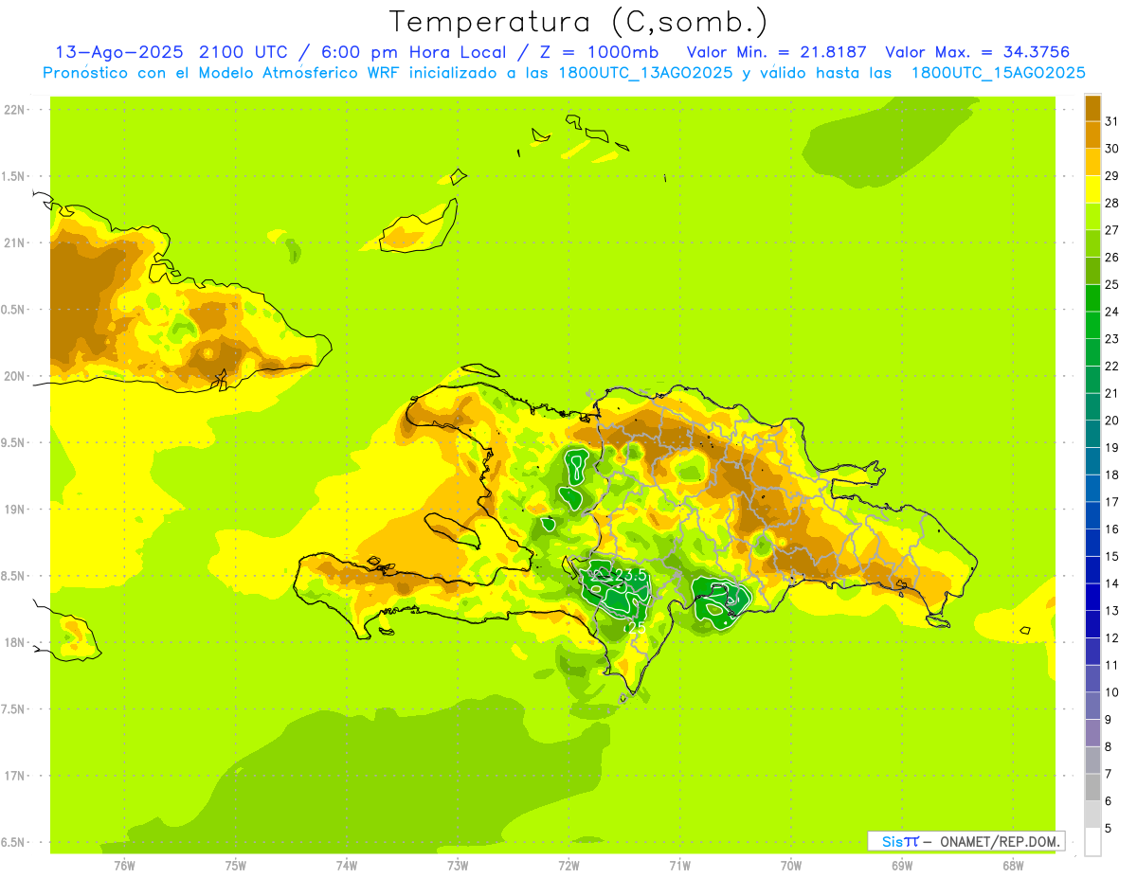Click the "19N" latitude axis label
Image resolution: width=1137 pixels, height=878 pixels.
point(15,510)
